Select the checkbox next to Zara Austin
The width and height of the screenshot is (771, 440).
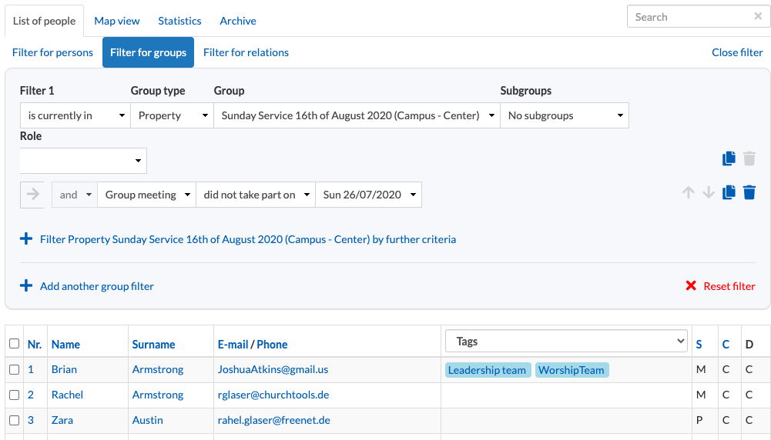(x=15, y=420)
